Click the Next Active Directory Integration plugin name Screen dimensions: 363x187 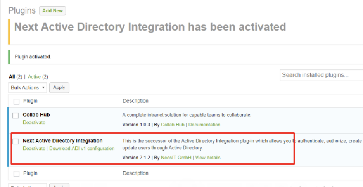click(62, 141)
